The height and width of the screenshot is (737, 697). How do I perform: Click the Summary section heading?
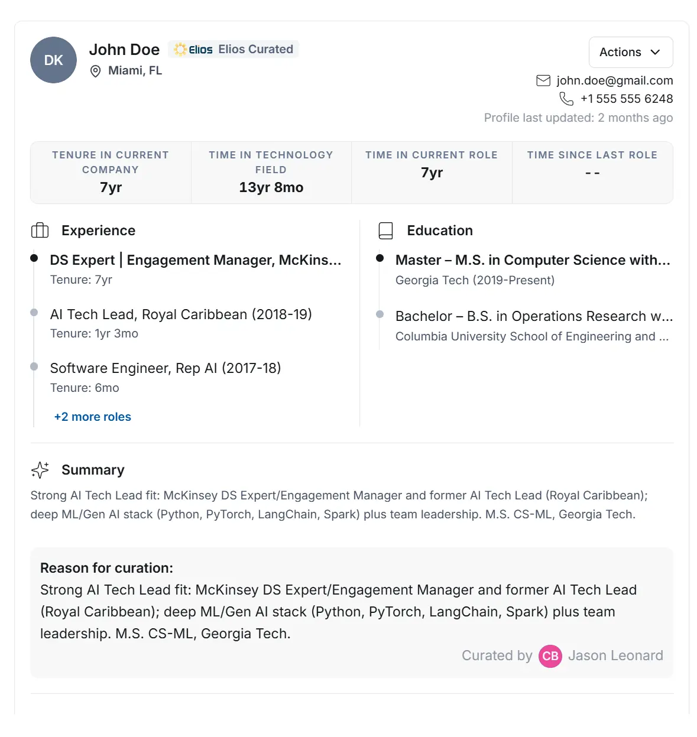93,470
